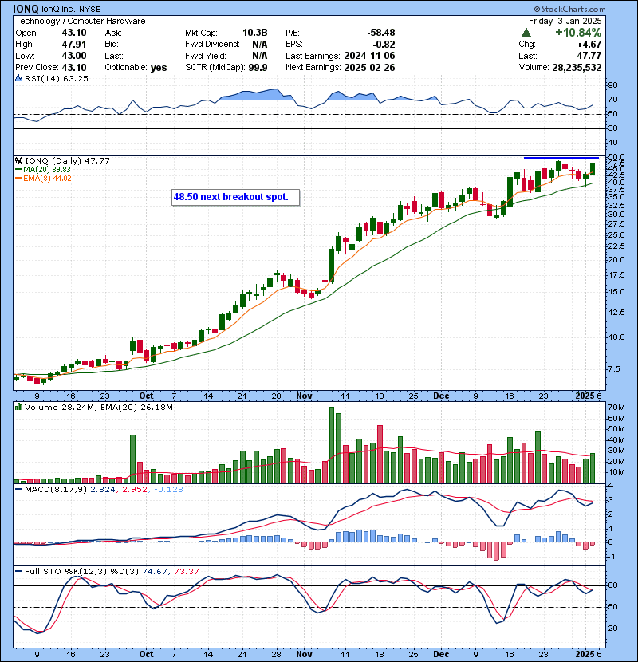Click the Volume value 28,235,532
Screen dimensions: 638x662
pyautogui.click(x=577, y=68)
